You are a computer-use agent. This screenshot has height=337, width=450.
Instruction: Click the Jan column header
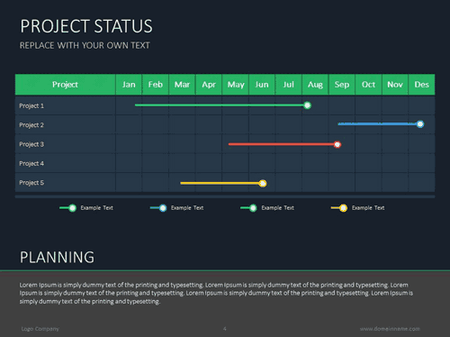pyautogui.click(x=129, y=85)
